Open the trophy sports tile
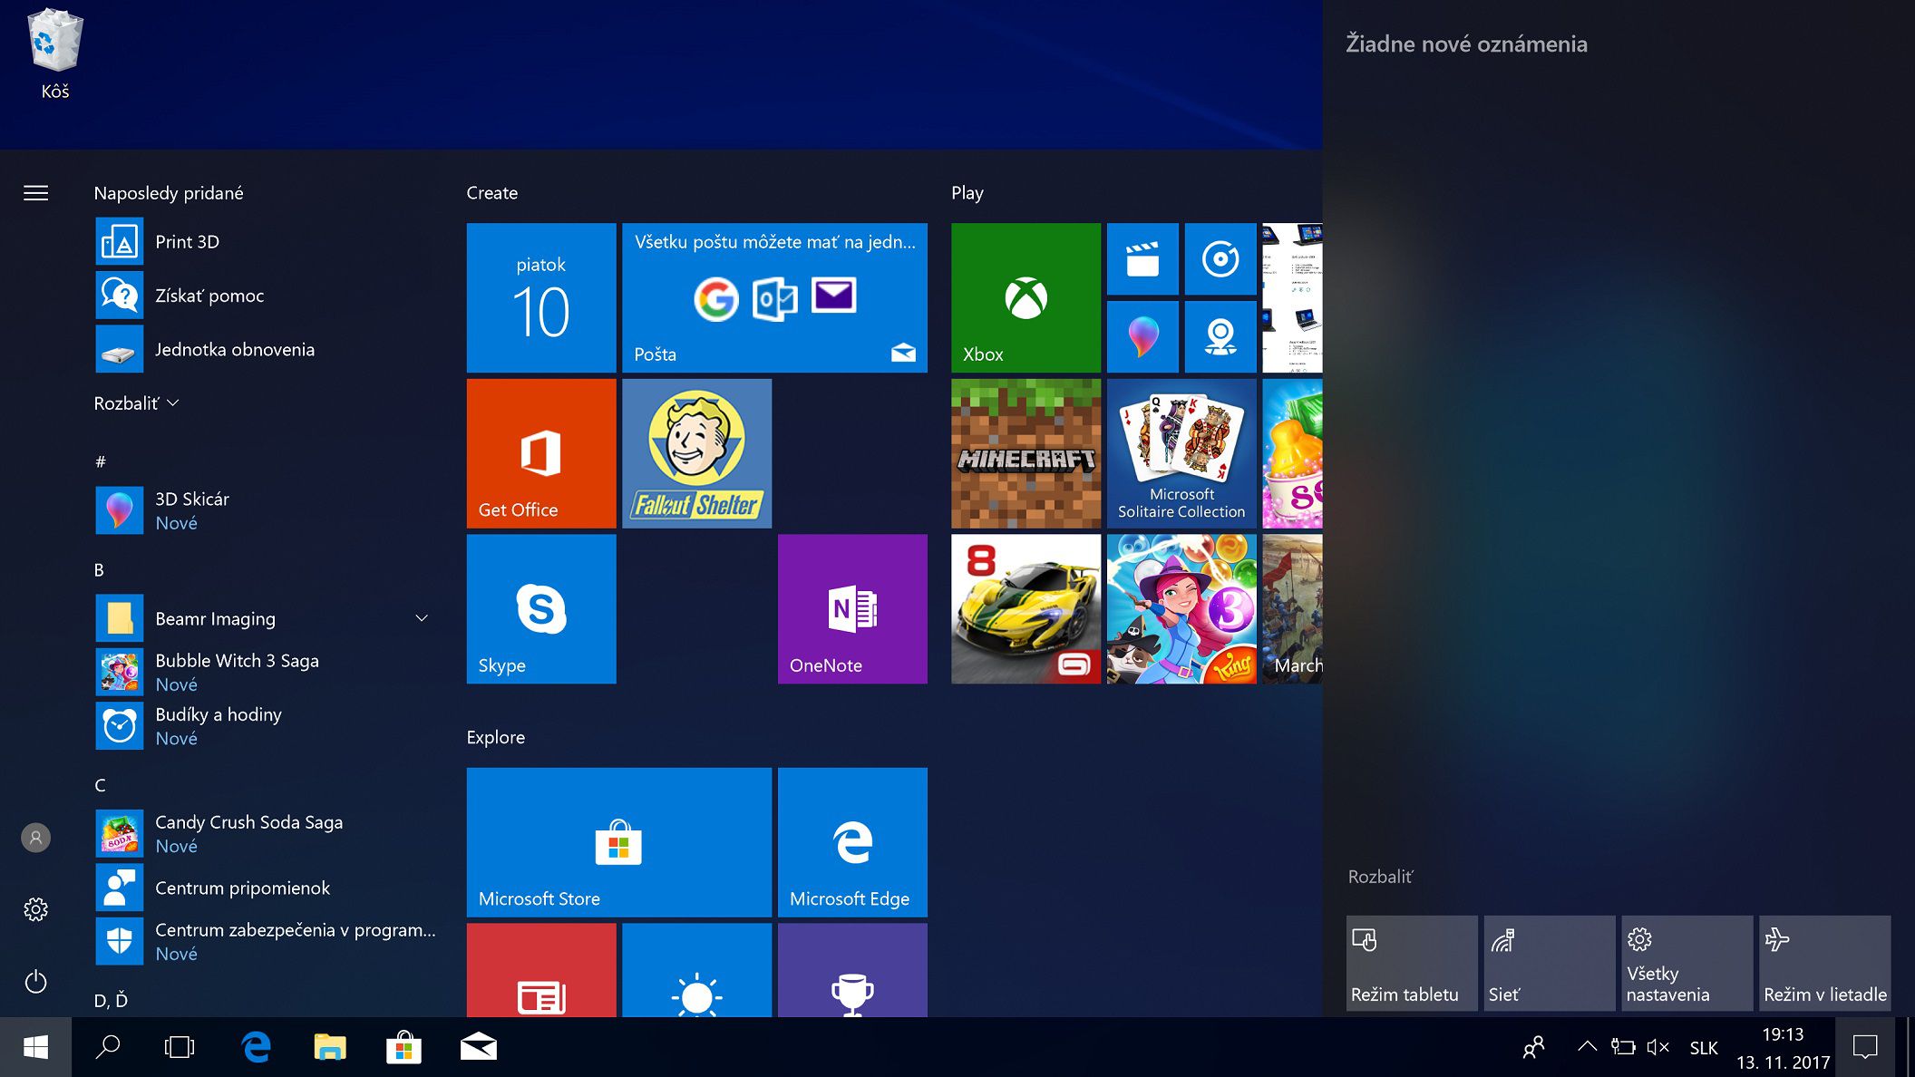 coord(852,970)
